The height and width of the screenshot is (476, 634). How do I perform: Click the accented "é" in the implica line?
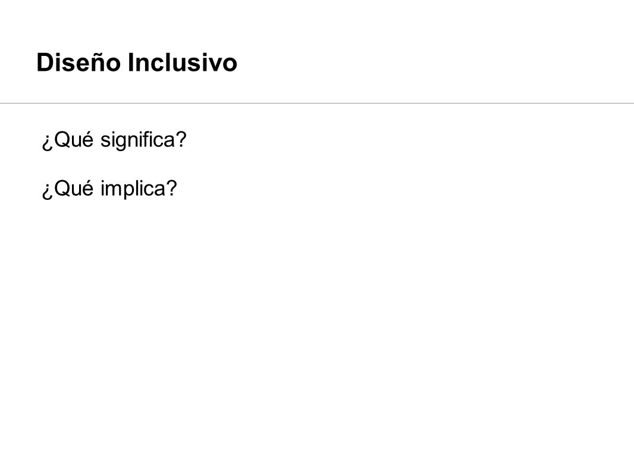pyautogui.click(x=88, y=189)
